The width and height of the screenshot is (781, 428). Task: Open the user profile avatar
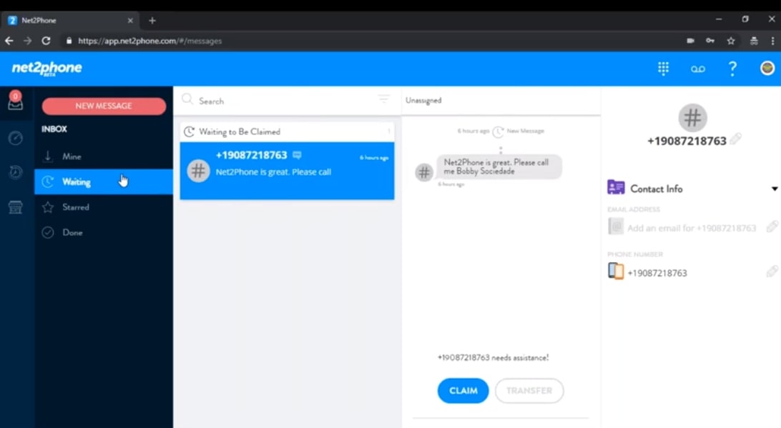point(767,68)
